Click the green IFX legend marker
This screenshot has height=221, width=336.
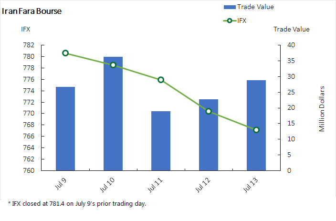[x=230, y=20]
